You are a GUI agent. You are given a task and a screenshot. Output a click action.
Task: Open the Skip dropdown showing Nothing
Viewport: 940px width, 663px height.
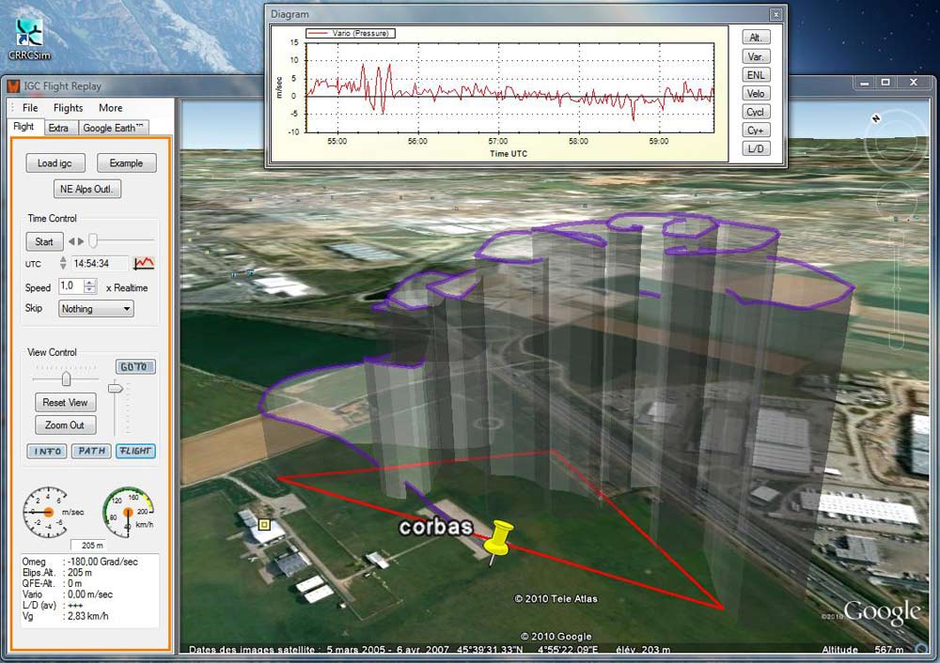(96, 308)
